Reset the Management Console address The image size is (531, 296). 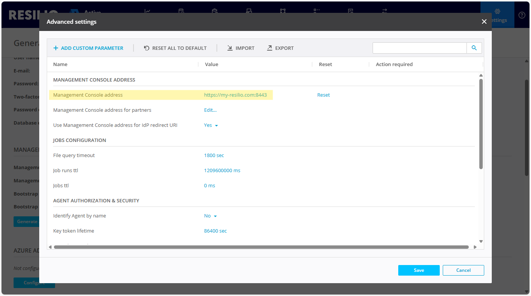[x=323, y=95]
